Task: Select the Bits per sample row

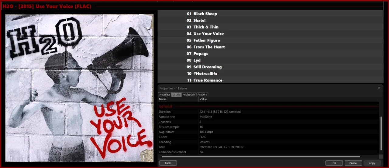Action: coord(269,127)
